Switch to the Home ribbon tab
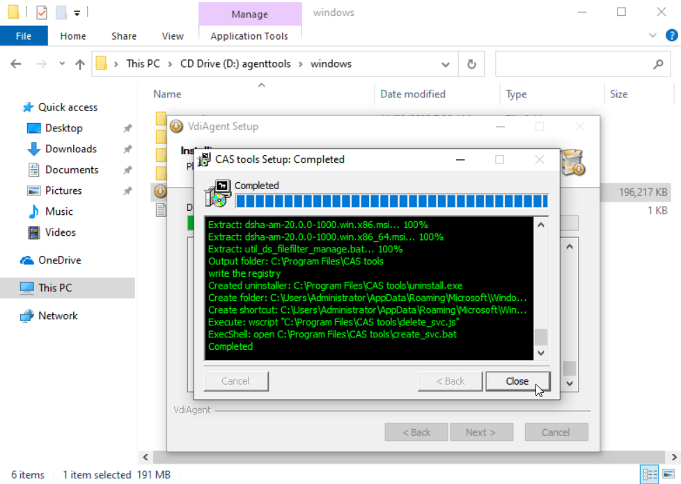 point(73,36)
